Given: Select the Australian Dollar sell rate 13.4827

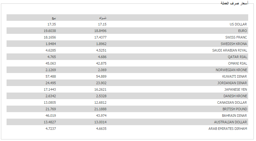Looking at the screenshot, I should (x=50, y=122).
